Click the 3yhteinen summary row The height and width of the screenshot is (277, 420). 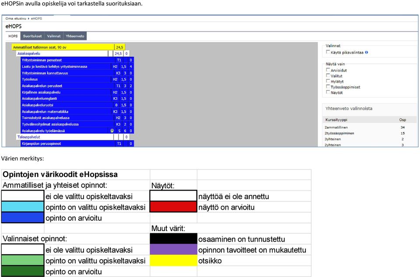point(371,139)
